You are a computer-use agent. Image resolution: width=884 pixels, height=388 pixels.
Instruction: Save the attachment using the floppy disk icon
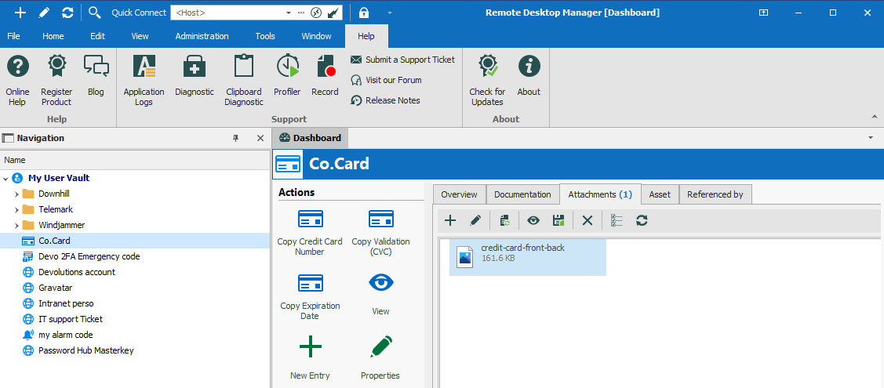coord(558,221)
